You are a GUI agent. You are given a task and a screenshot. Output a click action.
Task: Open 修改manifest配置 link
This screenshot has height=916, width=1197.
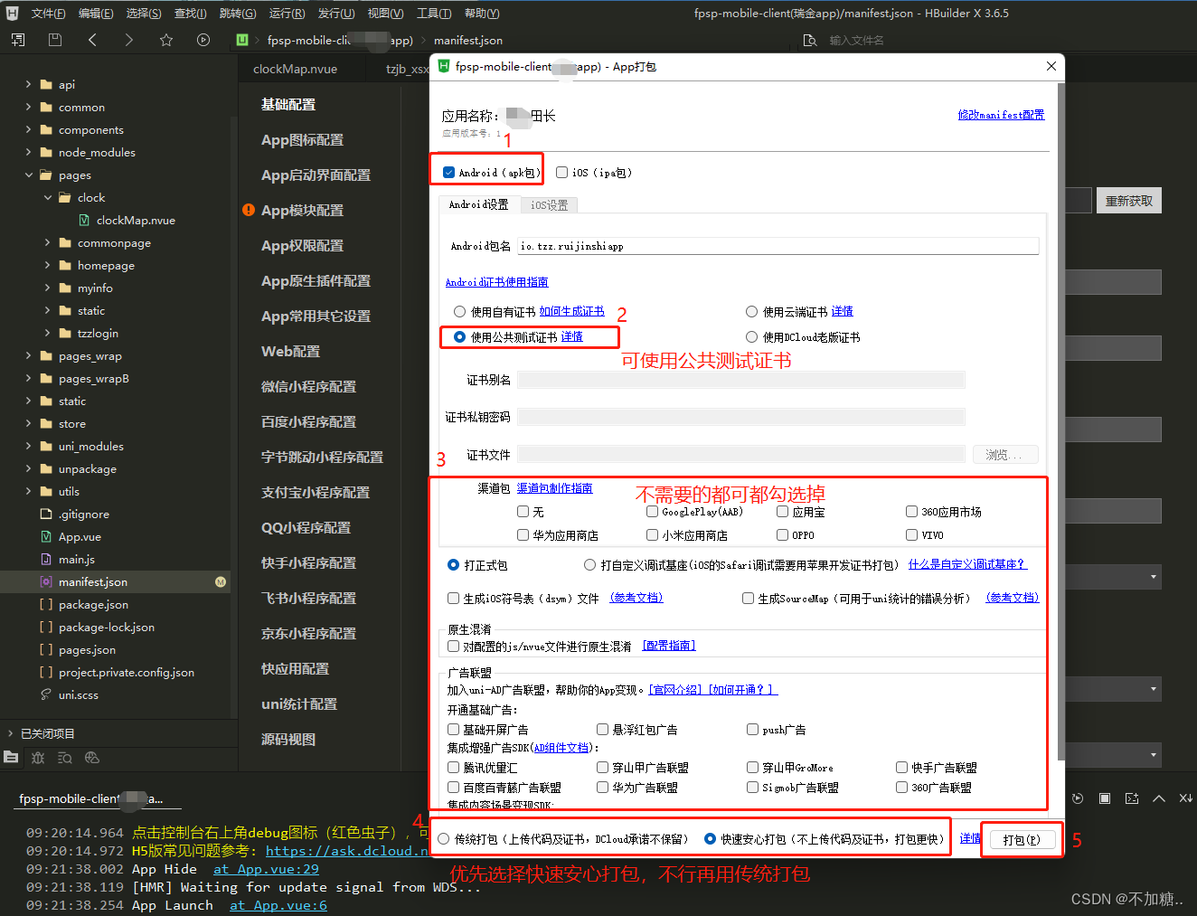pyautogui.click(x=1001, y=115)
